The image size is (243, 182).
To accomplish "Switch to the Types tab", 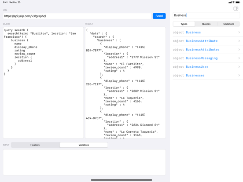I will [x=184, y=24].
